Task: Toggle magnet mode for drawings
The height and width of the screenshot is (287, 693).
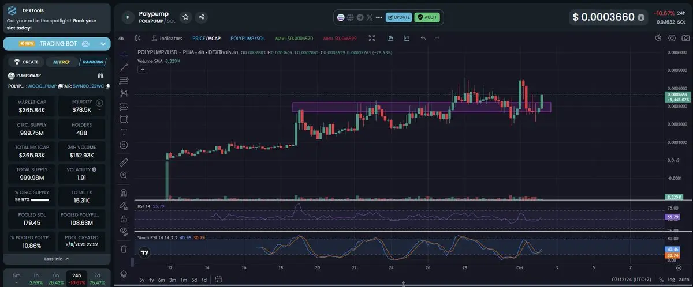Action: [124, 192]
